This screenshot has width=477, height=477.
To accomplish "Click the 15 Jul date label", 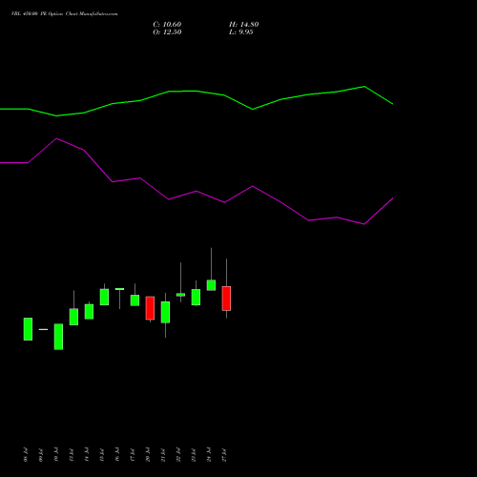I will click(102, 455).
